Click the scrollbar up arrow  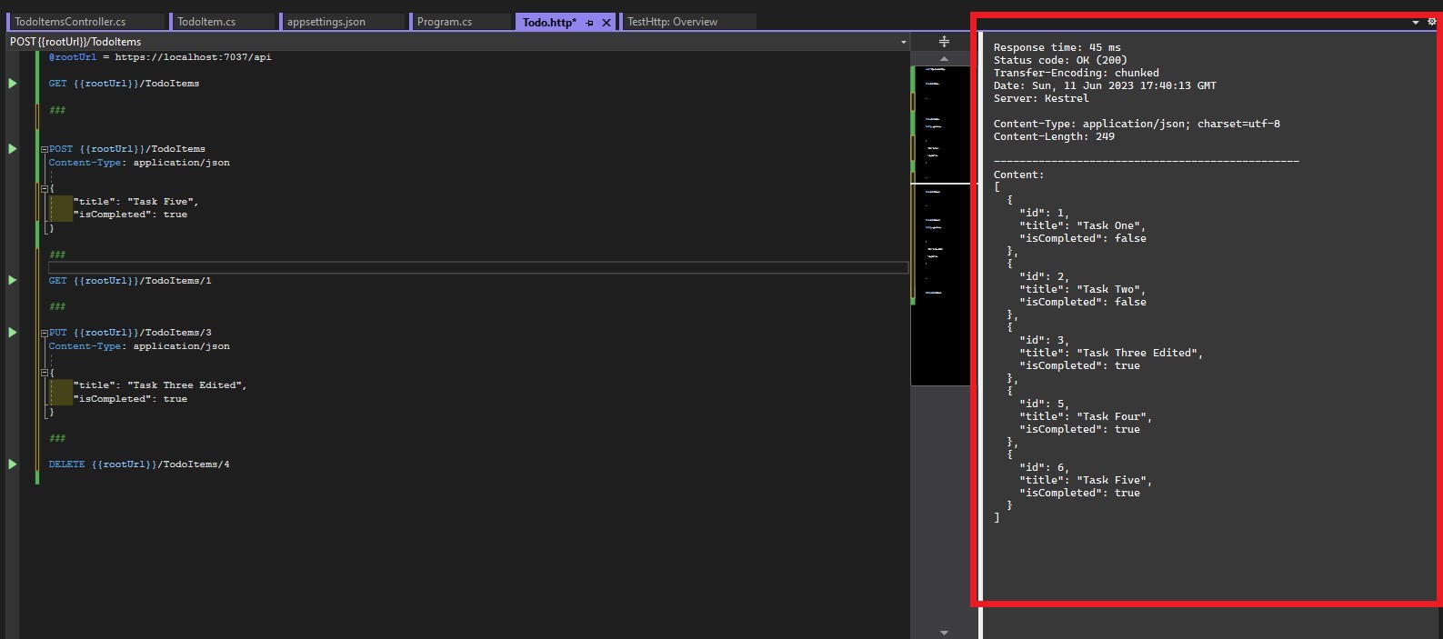(x=944, y=58)
